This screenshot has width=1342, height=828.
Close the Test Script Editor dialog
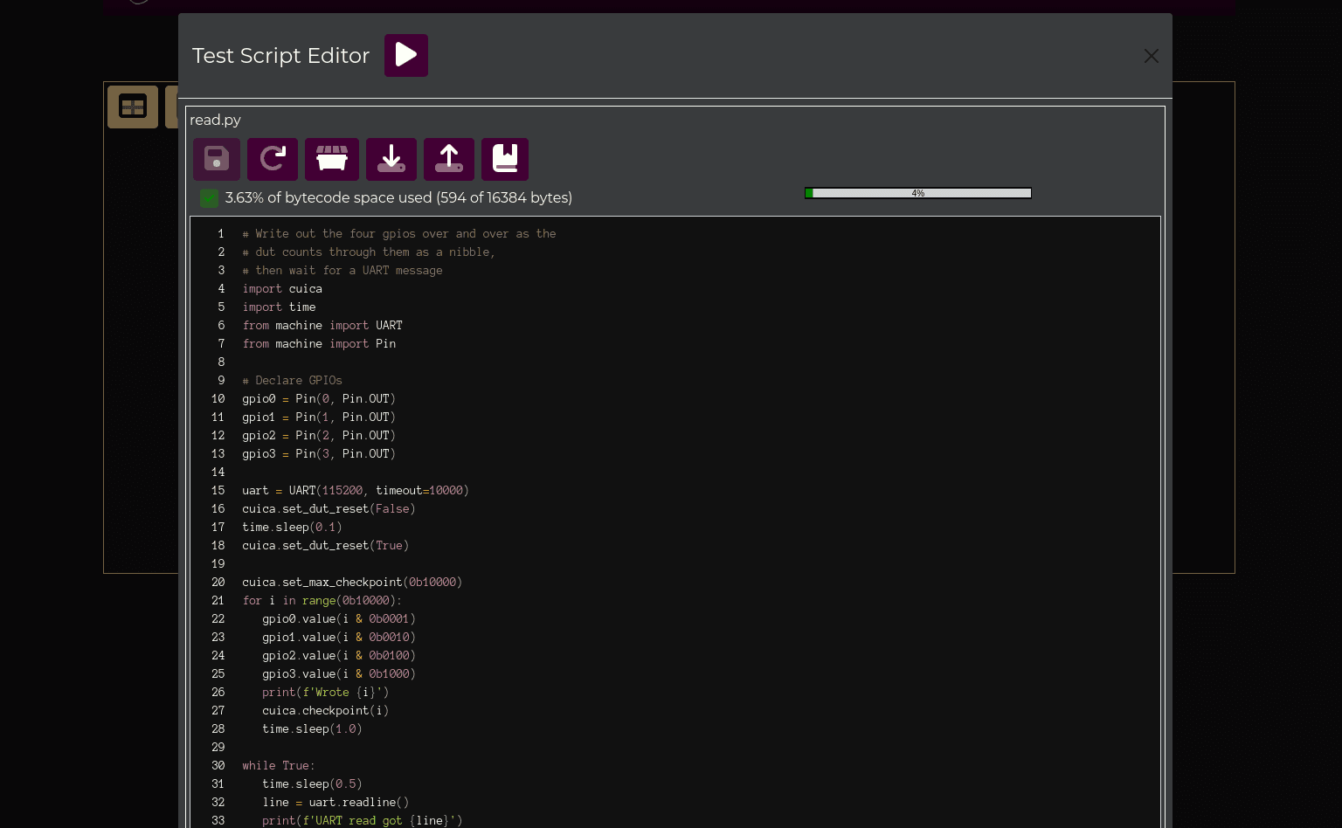tap(1151, 56)
